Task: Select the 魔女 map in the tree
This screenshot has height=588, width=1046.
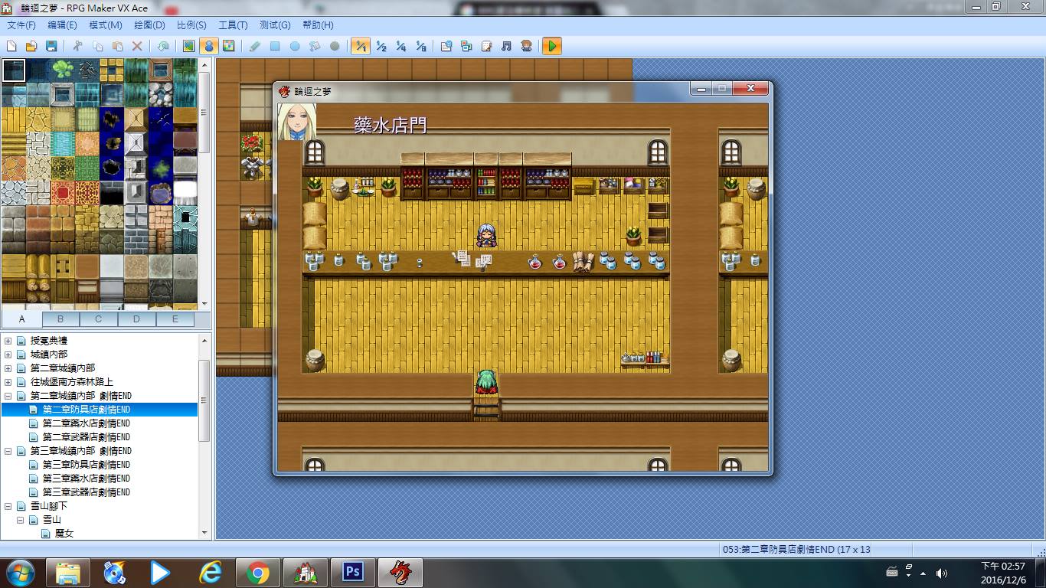Action: [64, 534]
